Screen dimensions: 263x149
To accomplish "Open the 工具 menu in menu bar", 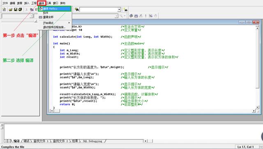I will click(48, 3).
